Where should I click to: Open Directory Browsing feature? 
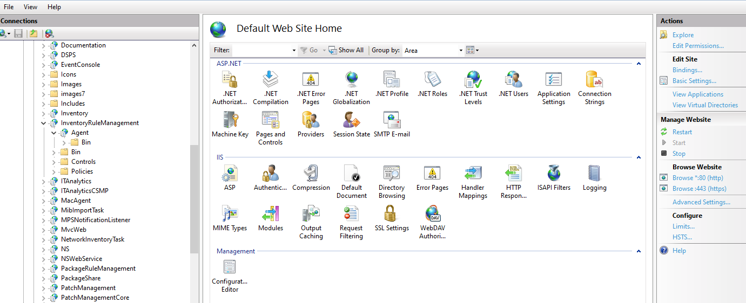[392, 182]
